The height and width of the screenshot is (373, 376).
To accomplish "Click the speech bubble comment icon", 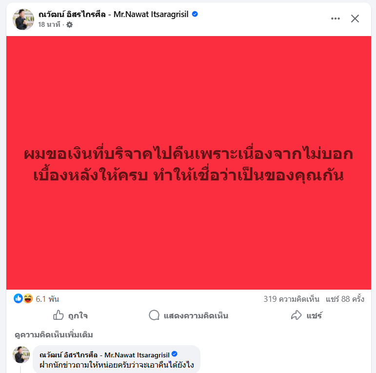I will coord(154,315).
